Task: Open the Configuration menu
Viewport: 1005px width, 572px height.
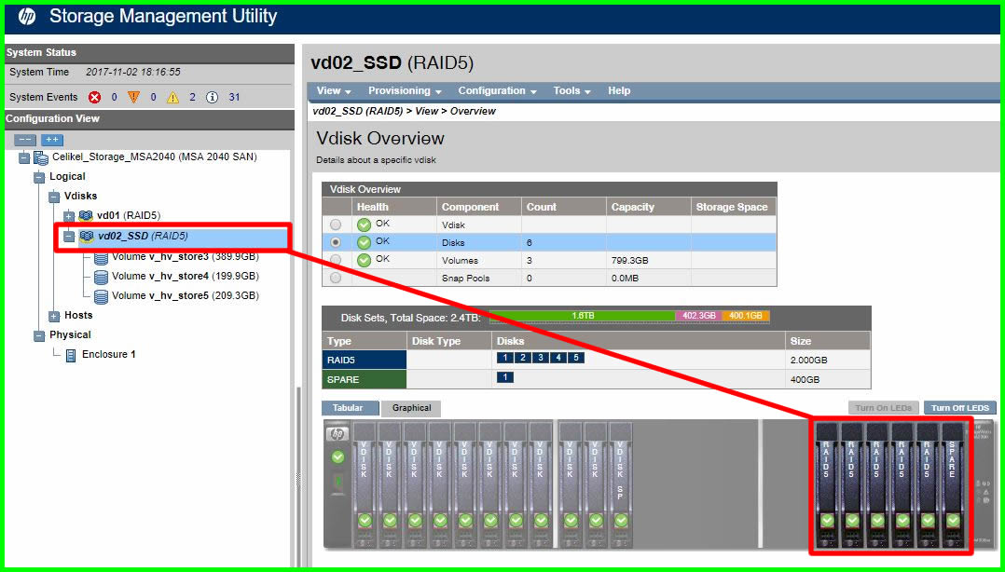Action: 498,91
